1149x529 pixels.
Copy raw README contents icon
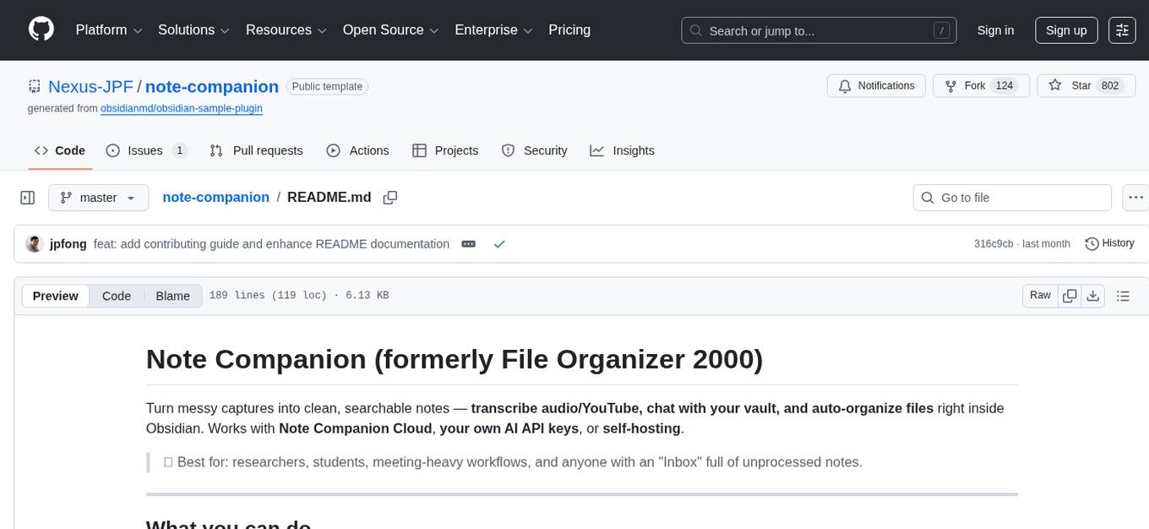pyautogui.click(x=1070, y=296)
